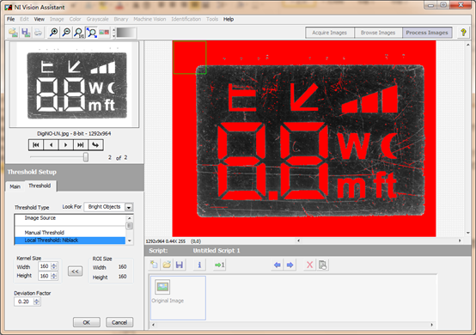The image size is (476, 335).
Task: Click the DigiNO-LN.jpg thumbnail preview
Action: click(x=74, y=85)
